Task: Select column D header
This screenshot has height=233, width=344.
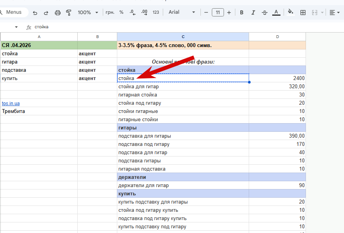Action: 277,36
